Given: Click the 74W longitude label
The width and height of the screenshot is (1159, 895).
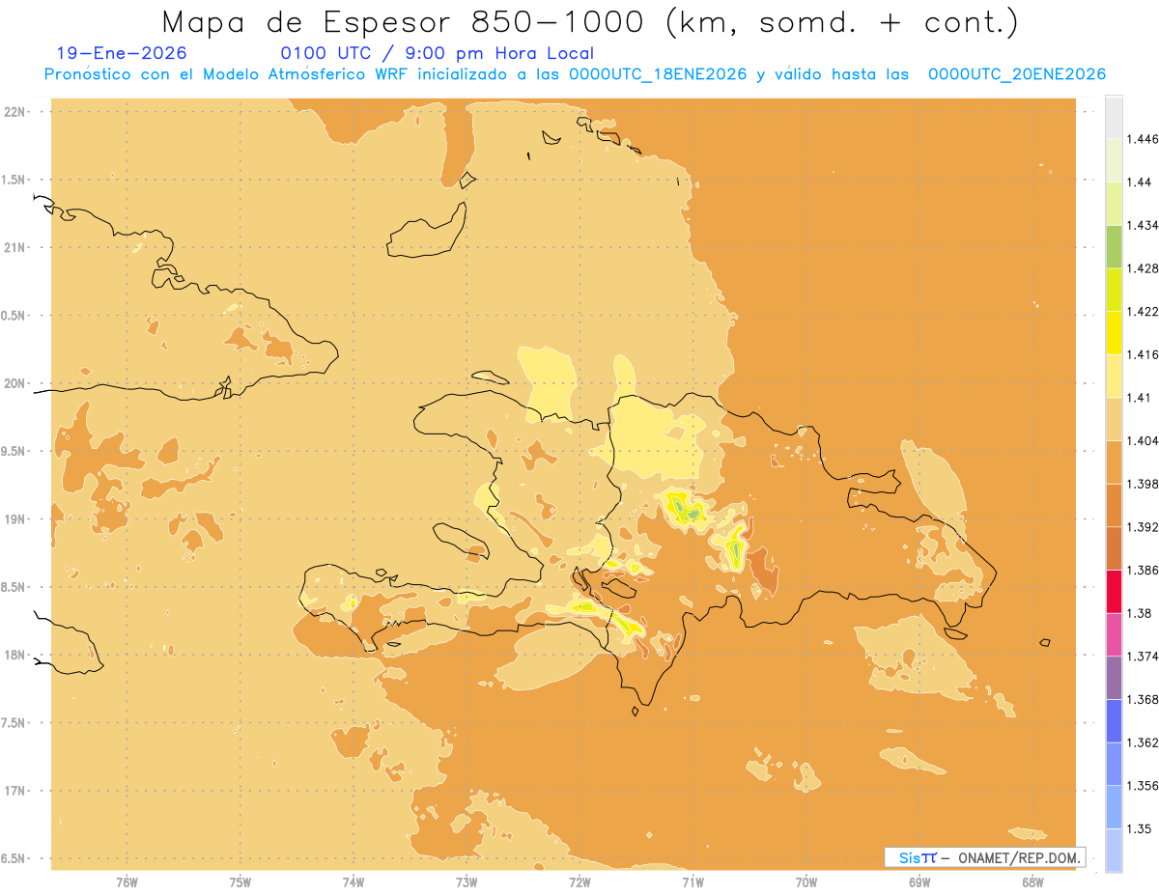Looking at the screenshot, I should 353,881.
